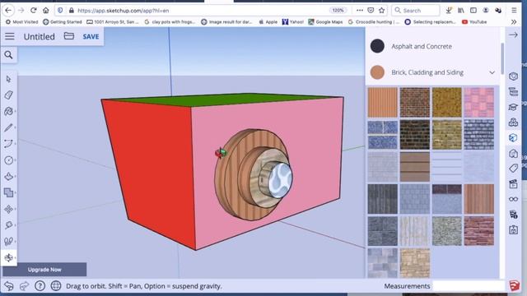Open the browser page actions menu
527x296 pixels.
pos(360,11)
